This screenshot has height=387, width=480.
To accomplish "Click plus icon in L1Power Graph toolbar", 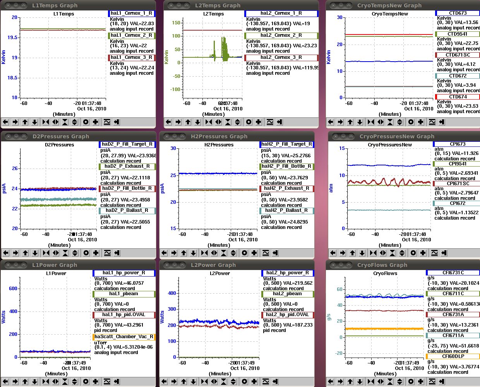I will (x=96, y=382).
